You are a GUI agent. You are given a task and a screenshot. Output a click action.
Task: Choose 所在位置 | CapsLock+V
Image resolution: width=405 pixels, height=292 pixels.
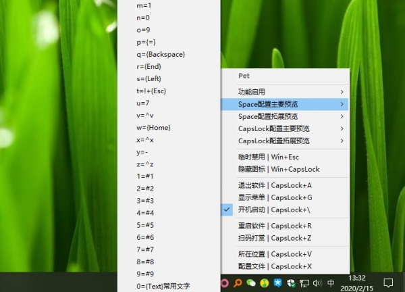285,254
